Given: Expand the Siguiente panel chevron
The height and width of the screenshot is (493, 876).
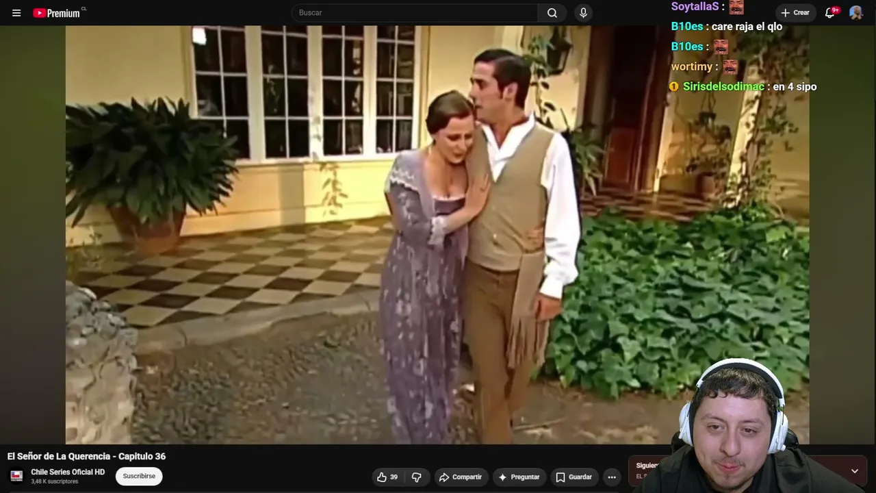Looking at the screenshot, I should tap(855, 471).
